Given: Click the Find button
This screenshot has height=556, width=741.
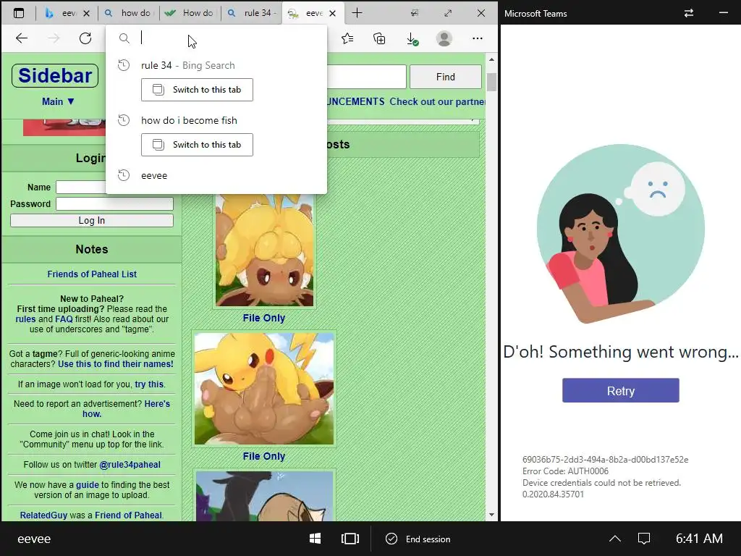Looking at the screenshot, I should (446, 77).
